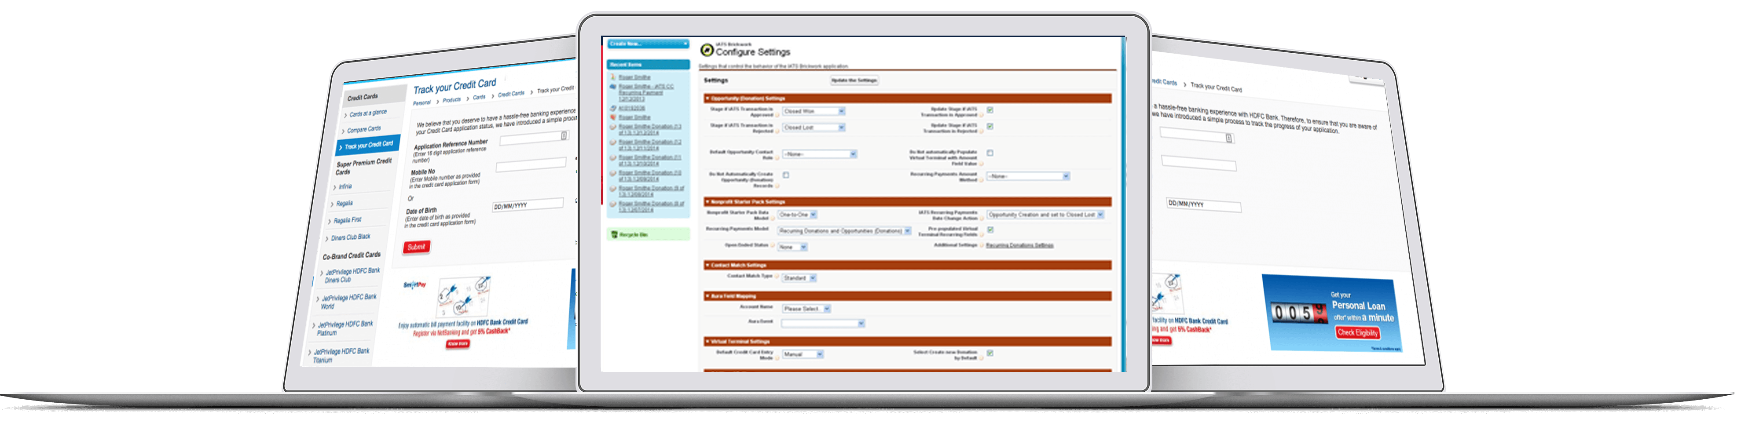Click keypad icon in Application Reference Number field
Screen dimensions: 1741x441
tap(564, 136)
